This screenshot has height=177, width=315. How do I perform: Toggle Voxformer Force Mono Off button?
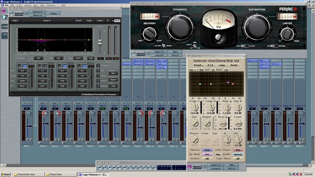238,159
